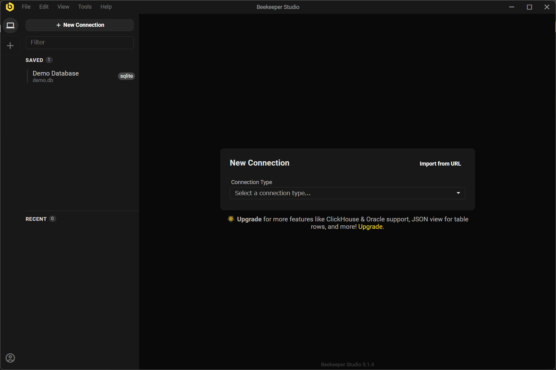The image size is (556, 370).
Task: Click the Beekeeper Studio 5.1.4 version text
Action: coord(347,364)
